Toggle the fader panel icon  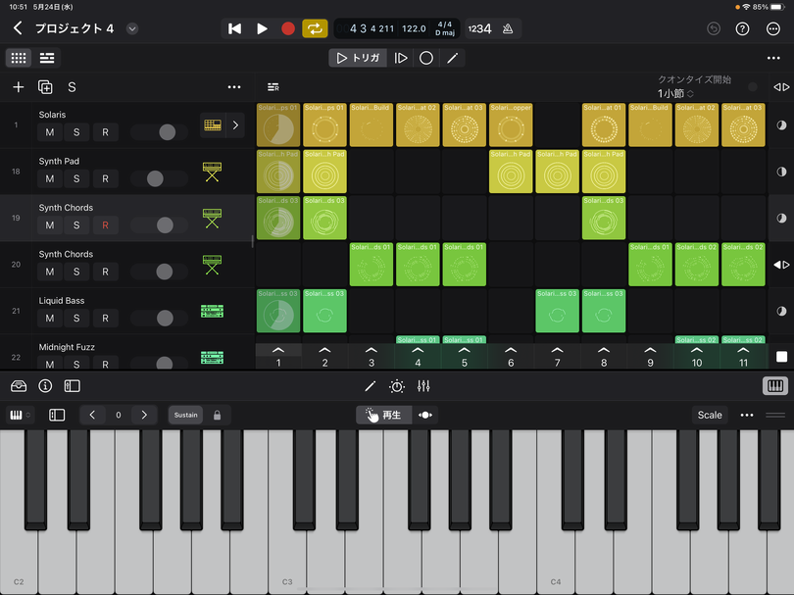(x=72, y=386)
